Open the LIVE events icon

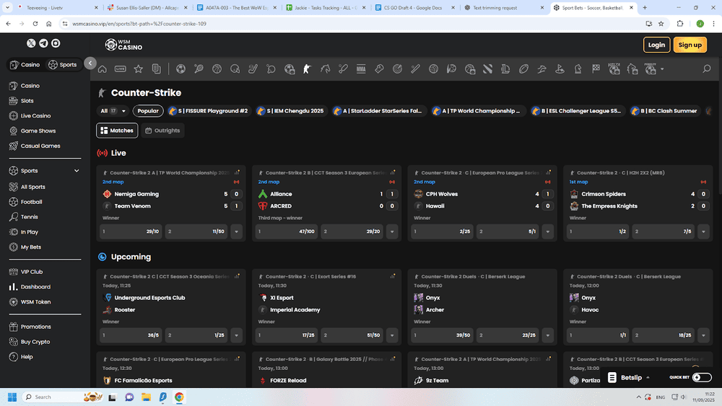pyautogui.click(x=120, y=69)
